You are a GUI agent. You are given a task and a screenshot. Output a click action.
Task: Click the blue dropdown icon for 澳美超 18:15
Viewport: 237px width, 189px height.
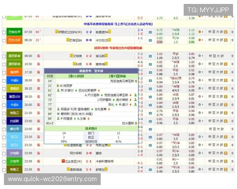tap(150, 89)
